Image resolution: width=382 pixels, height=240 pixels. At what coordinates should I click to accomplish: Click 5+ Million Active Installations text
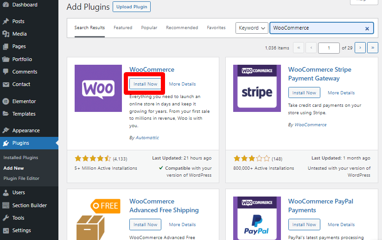pos(106,168)
